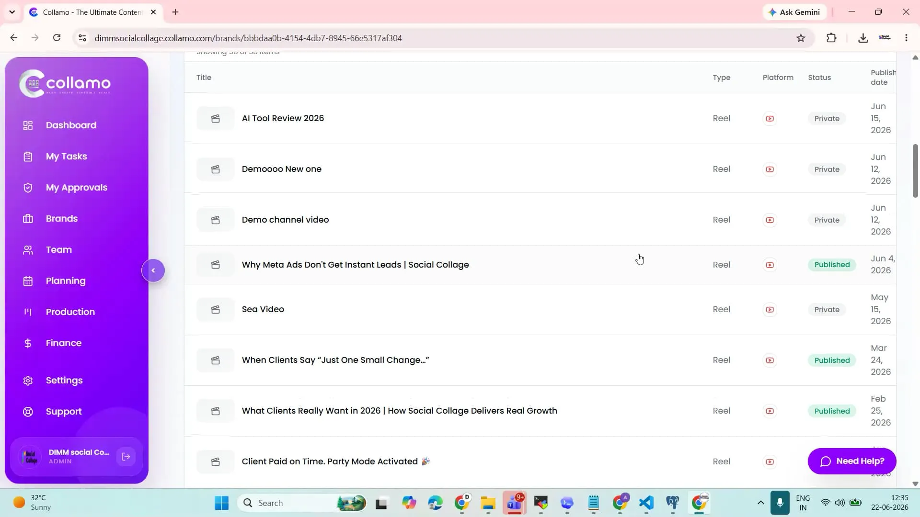Click the Production board icon

point(28,312)
